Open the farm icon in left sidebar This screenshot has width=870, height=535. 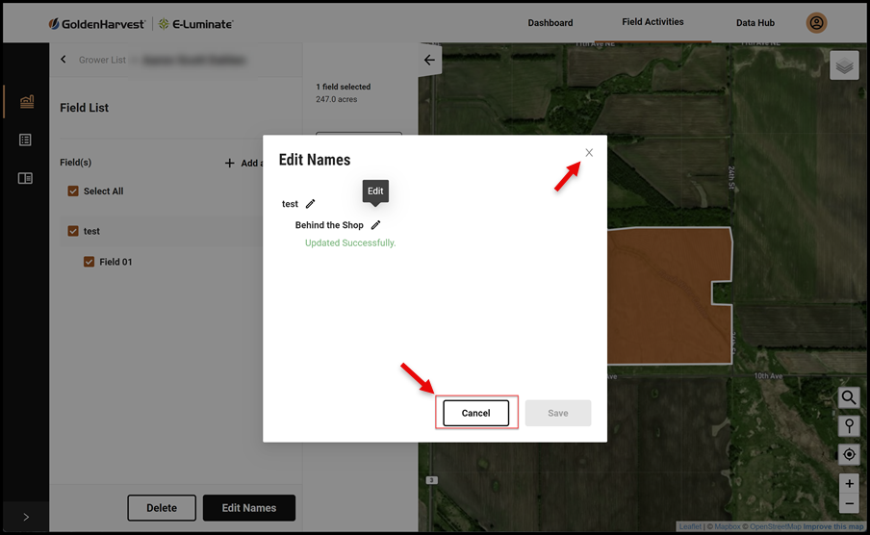[x=27, y=101]
